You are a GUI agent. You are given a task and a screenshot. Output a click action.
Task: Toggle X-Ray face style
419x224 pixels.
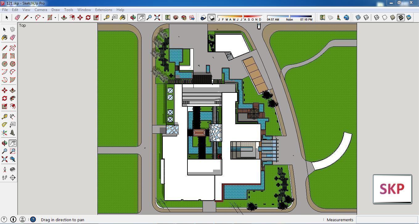coord(358,18)
